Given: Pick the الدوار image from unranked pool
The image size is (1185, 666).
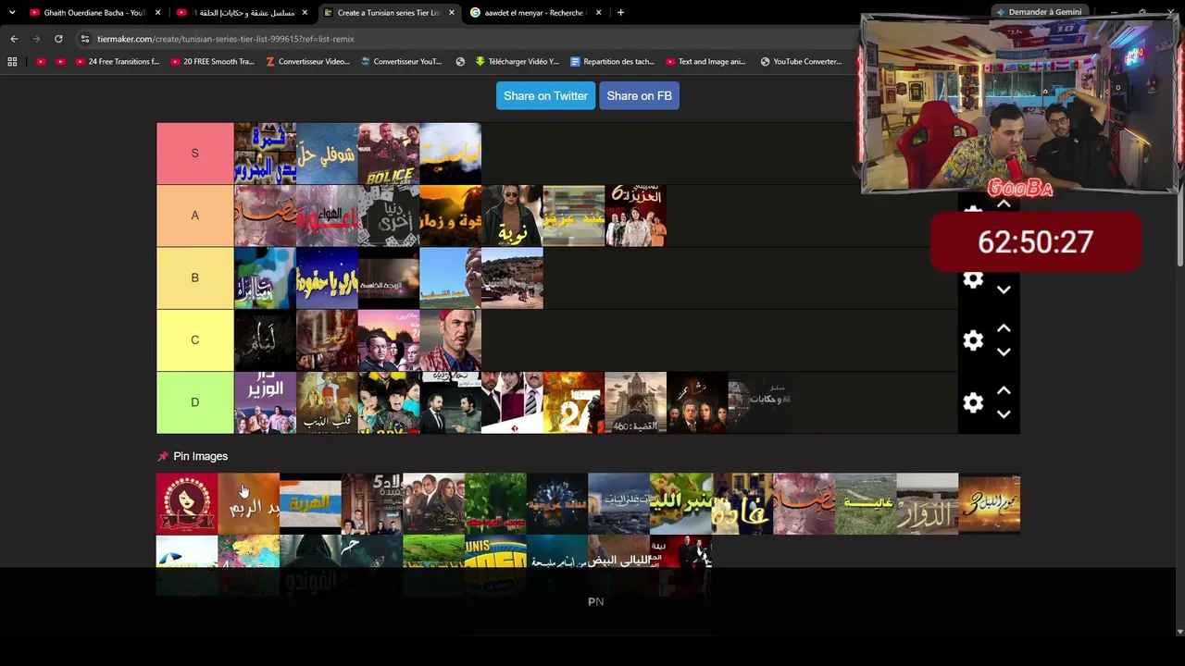Looking at the screenshot, I should coord(928,504).
